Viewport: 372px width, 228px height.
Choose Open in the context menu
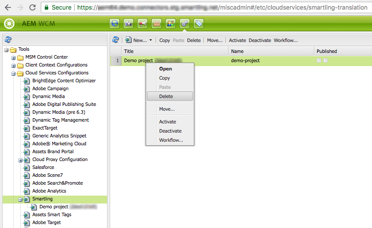[x=170, y=69]
